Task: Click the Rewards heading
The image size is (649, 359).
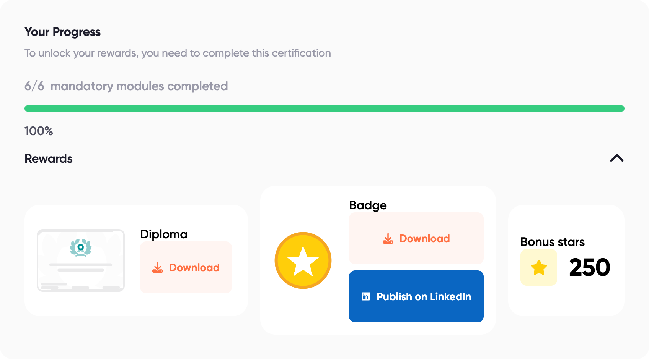Action: point(49,158)
